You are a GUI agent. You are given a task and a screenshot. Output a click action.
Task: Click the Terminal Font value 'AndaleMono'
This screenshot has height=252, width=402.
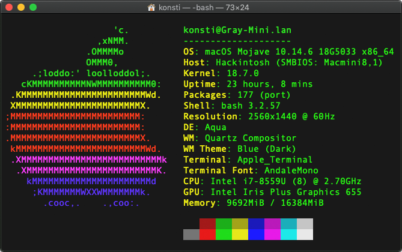[291, 170]
